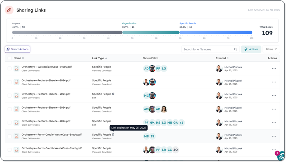Check the box for Welocalize Case Study file
This screenshot has width=286, height=162.
10,68
